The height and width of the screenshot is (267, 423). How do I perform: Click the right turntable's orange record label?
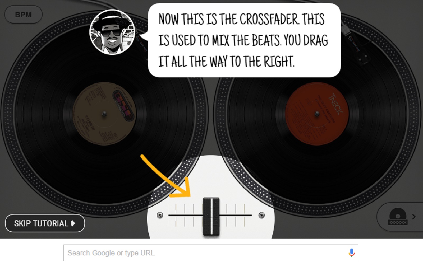pyautogui.click(x=317, y=114)
